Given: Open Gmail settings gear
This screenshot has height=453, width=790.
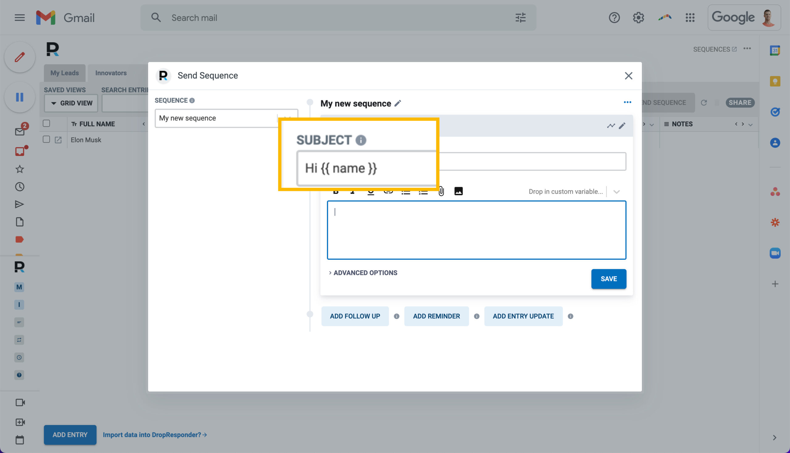Looking at the screenshot, I should [x=638, y=18].
